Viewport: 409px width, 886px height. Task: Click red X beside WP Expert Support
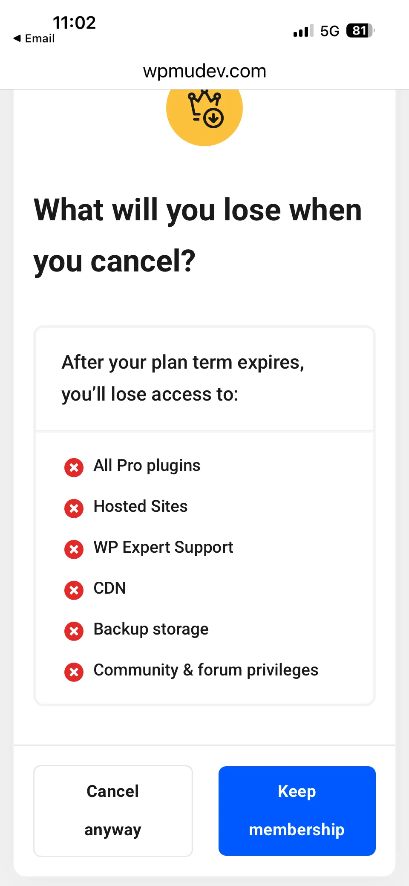[74, 549]
